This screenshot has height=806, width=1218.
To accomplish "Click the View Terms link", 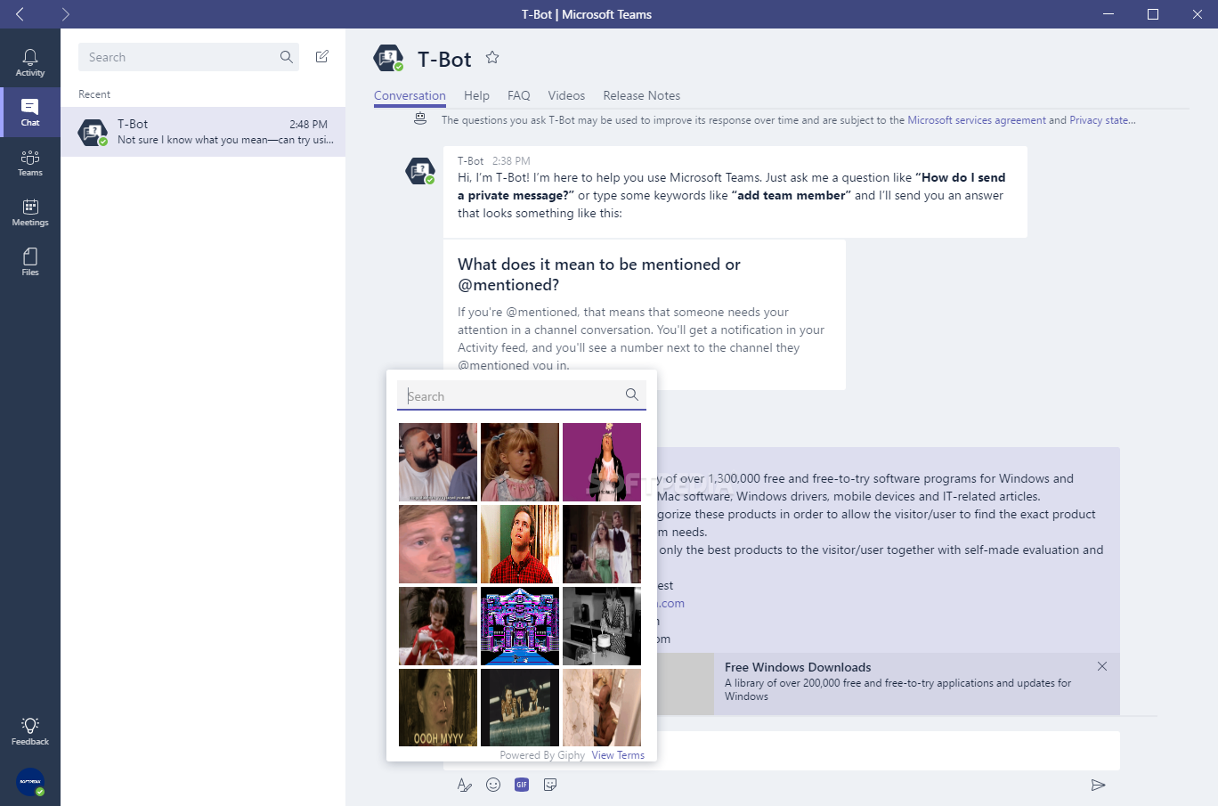I will (x=618, y=755).
